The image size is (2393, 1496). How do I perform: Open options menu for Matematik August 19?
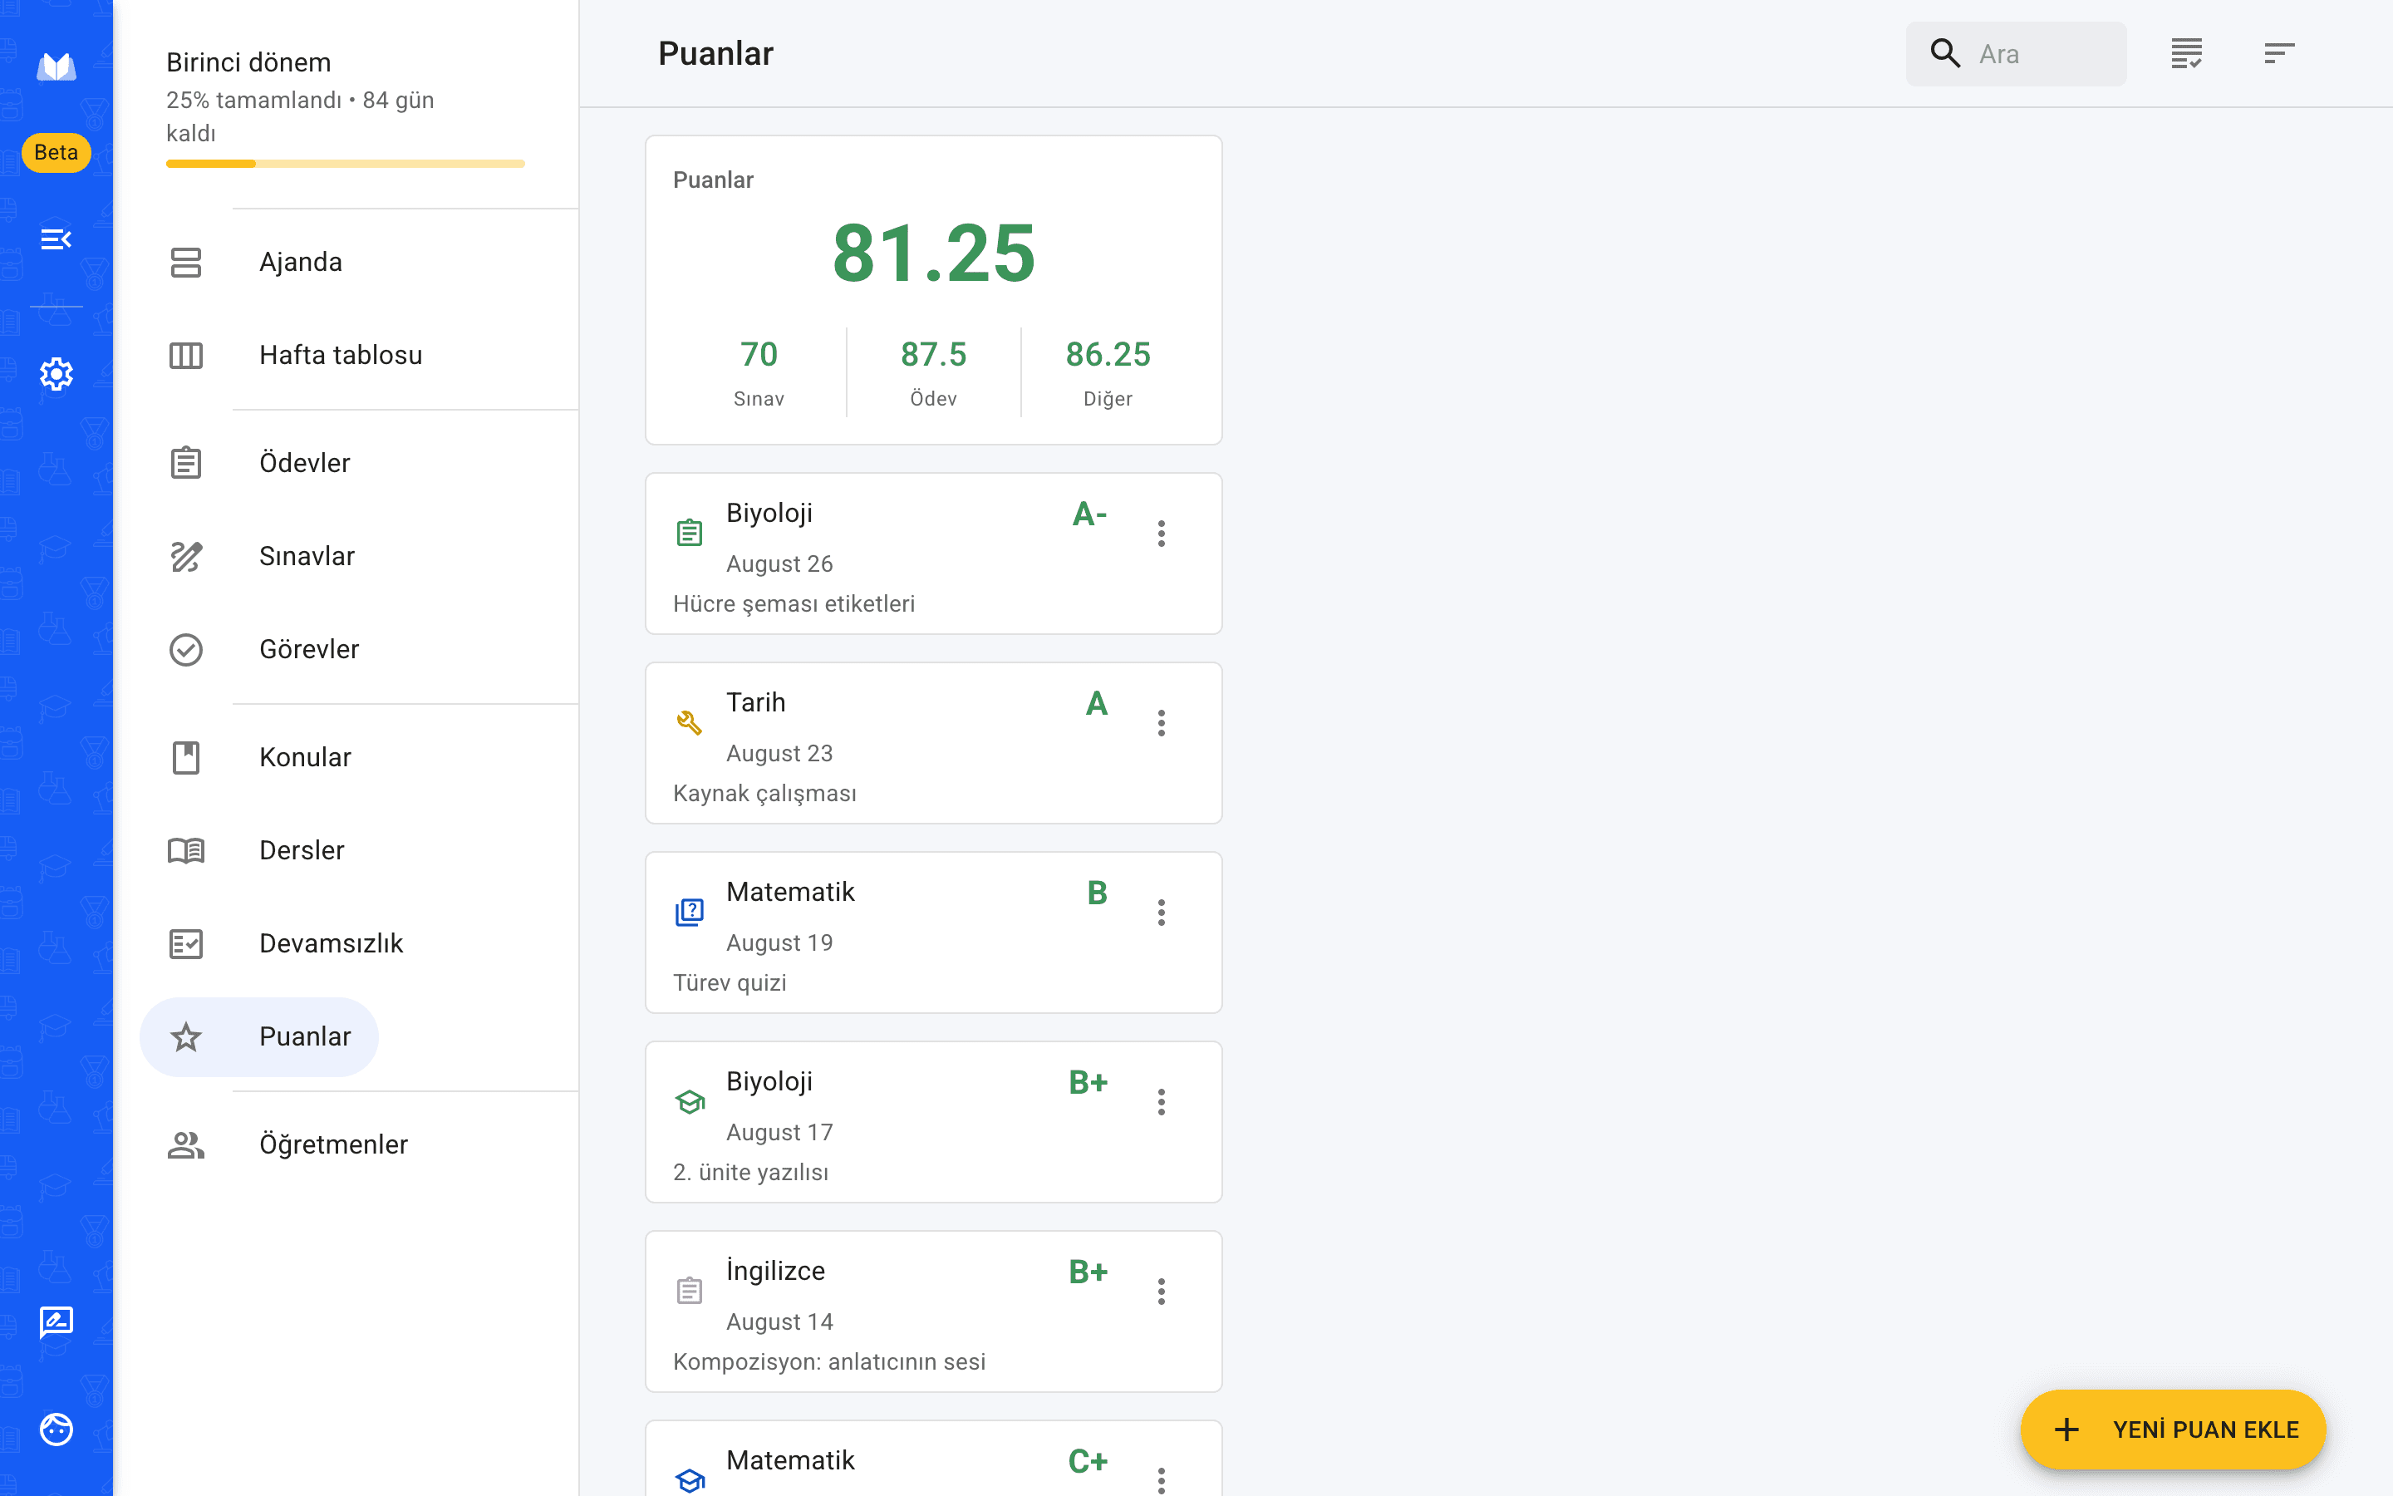(x=1162, y=913)
